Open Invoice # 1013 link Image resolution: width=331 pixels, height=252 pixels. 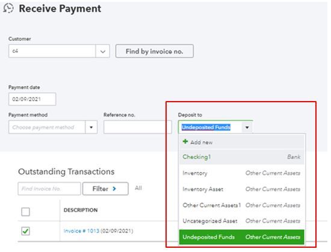81,231
